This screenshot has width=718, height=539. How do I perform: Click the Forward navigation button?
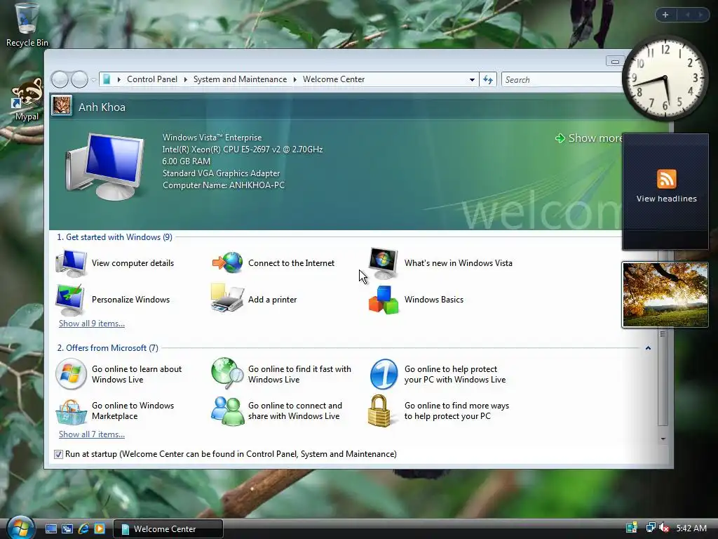coord(80,80)
